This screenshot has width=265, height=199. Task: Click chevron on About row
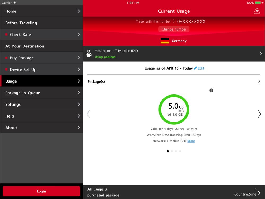point(79,128)
